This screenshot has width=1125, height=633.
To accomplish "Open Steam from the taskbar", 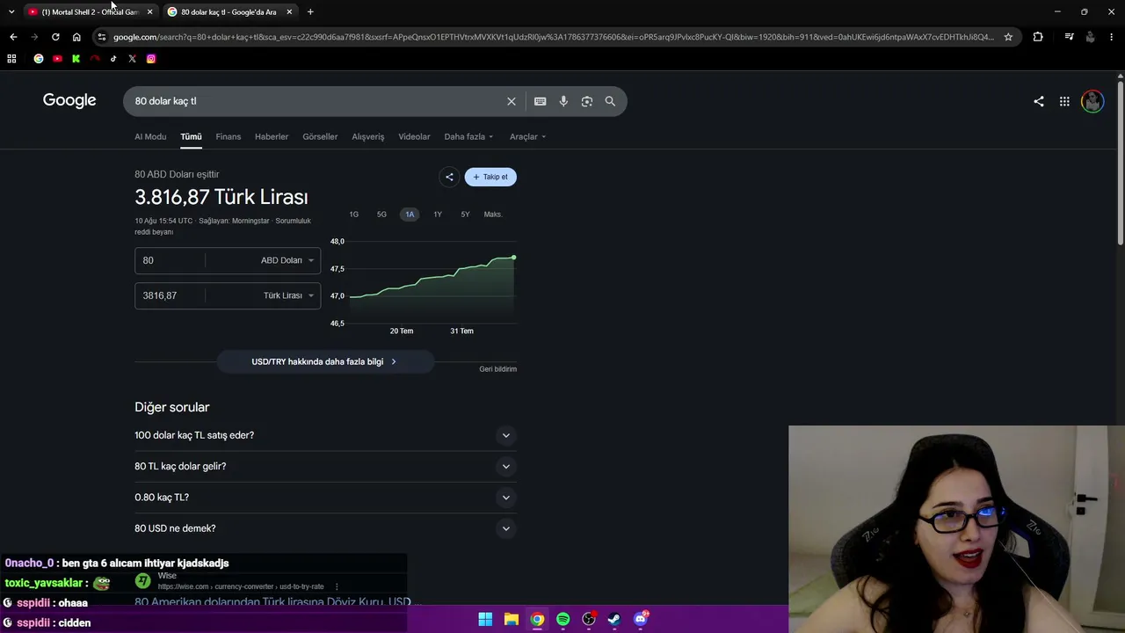I will click(614, 619).
